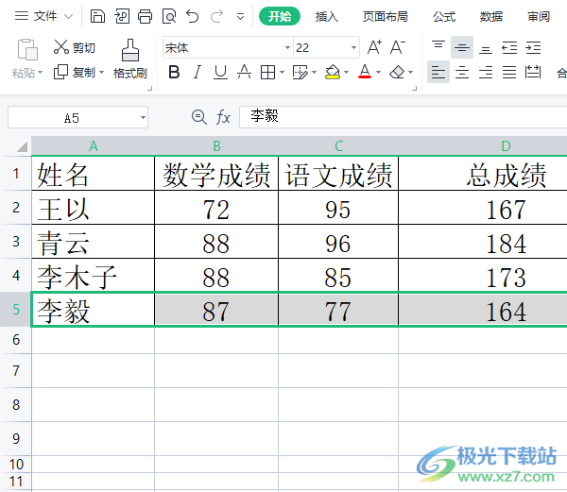Switch to the 插入 tab
Viewport: 567px width, 492px height.
point(327,16)
